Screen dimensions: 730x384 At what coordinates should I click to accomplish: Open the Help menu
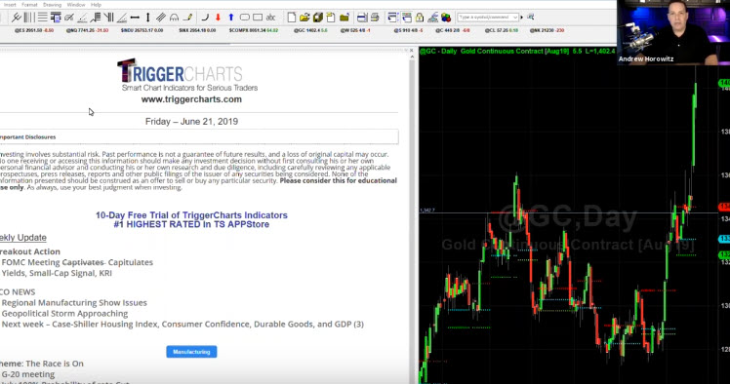tap(96, 5)
